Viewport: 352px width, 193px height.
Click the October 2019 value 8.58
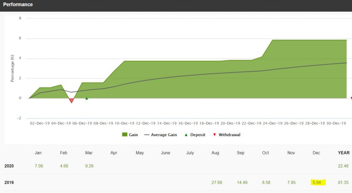(x=265, y=182)
